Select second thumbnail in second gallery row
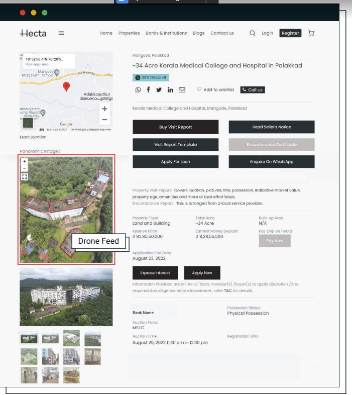352x395 pixels. [50, 356]
